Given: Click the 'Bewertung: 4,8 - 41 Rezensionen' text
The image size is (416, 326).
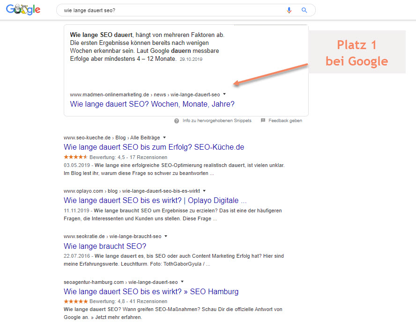Looking at the screenshot, I should (x=128, y=301).
